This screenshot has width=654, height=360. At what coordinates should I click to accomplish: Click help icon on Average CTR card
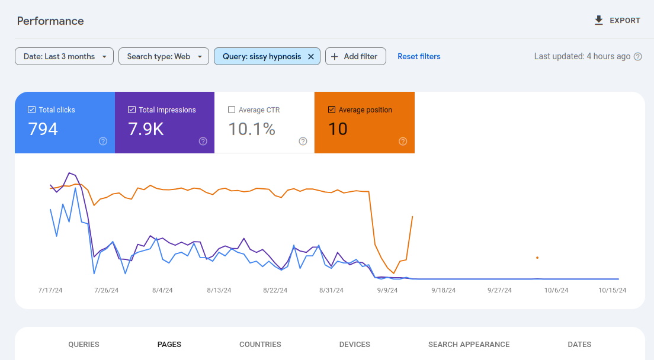[x=303, y=142]
